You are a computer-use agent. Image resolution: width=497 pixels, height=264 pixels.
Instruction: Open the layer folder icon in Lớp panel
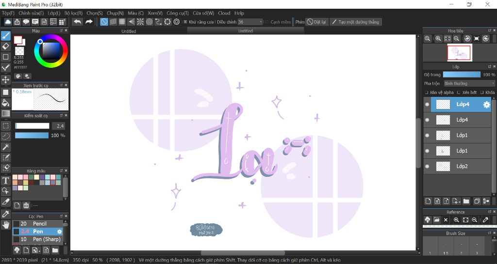466,201
